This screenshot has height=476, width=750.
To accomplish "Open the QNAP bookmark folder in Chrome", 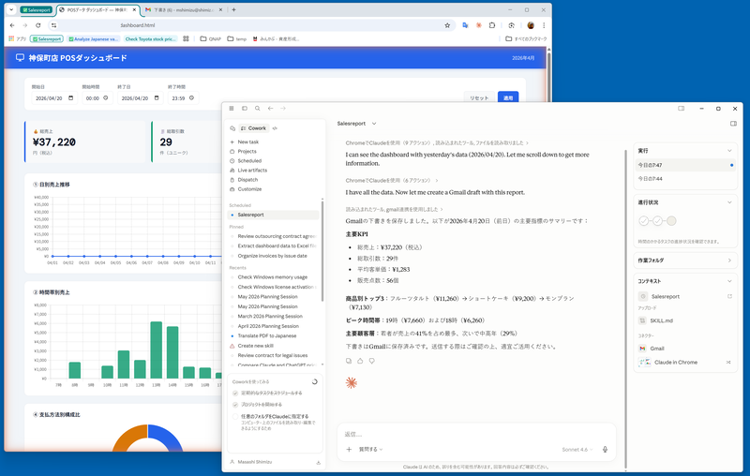I will point(210,38).
